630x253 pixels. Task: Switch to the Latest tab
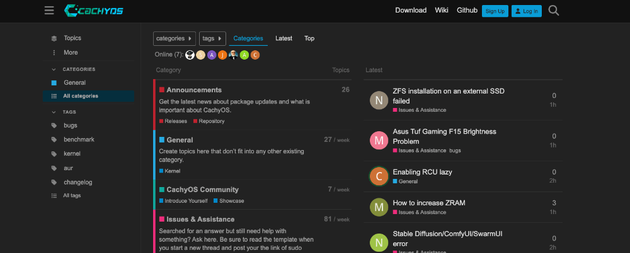283,38
